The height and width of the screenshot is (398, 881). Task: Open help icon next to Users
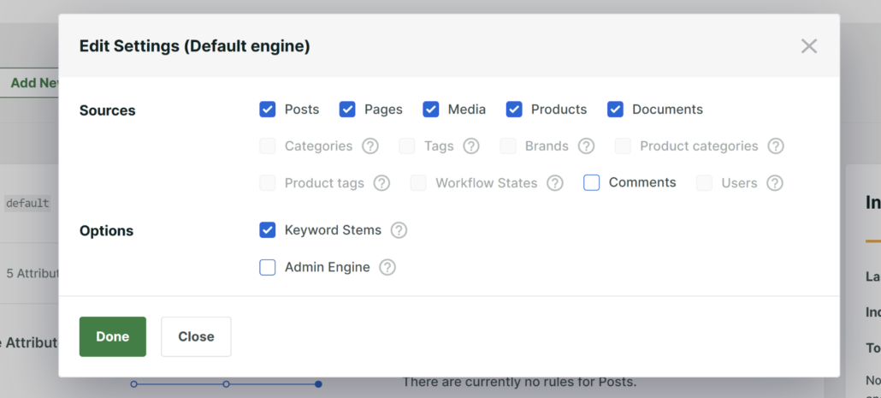[775, 183]
